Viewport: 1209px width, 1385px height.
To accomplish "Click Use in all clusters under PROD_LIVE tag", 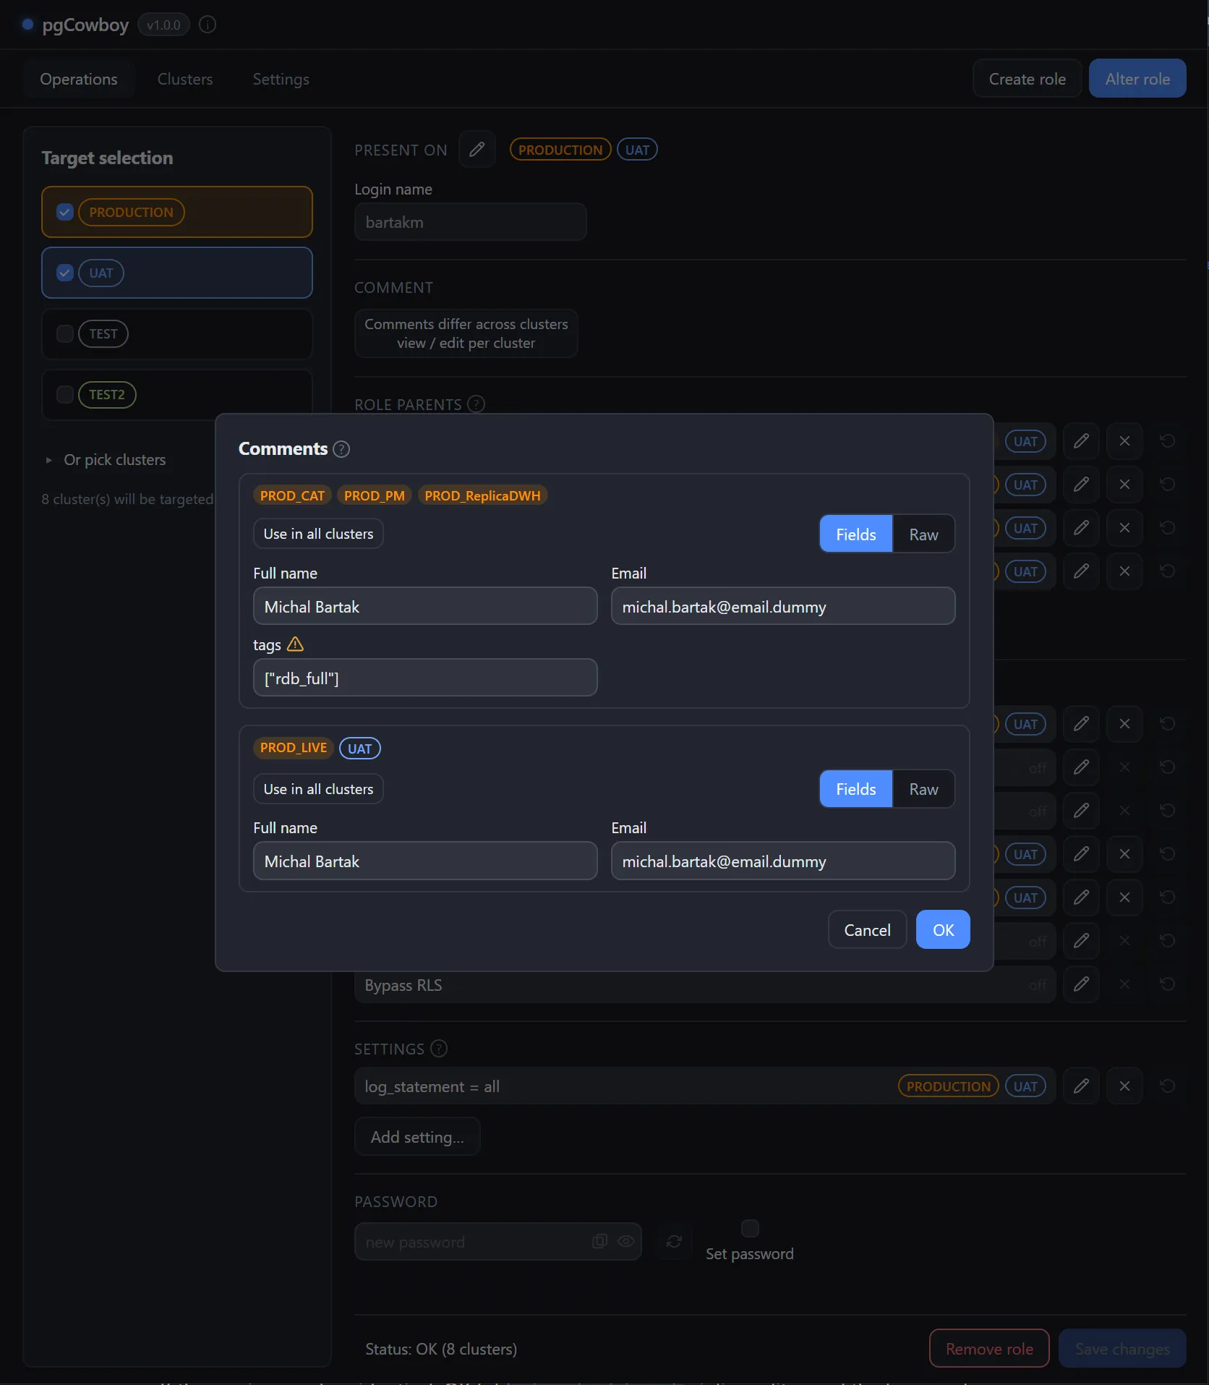I will tap(318, 788).
